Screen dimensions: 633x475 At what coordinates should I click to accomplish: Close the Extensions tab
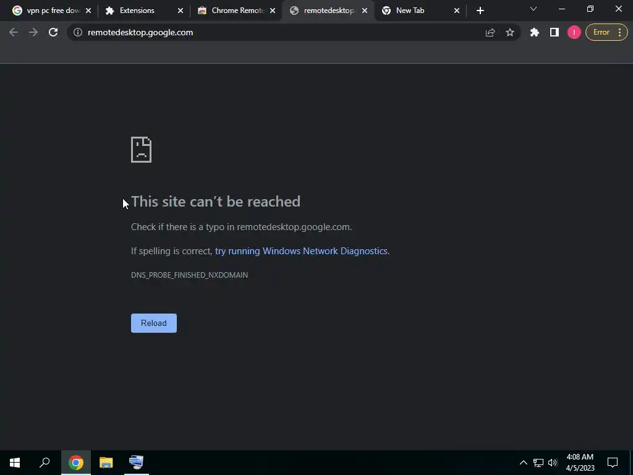(181, 11)
